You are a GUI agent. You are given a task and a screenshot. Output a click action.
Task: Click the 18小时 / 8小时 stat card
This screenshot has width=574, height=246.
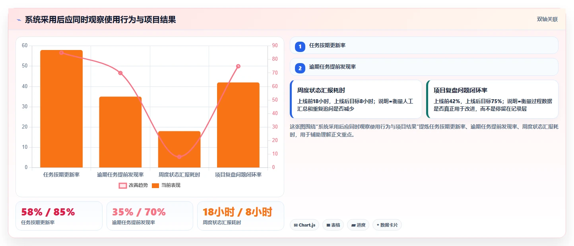[240, 216]
